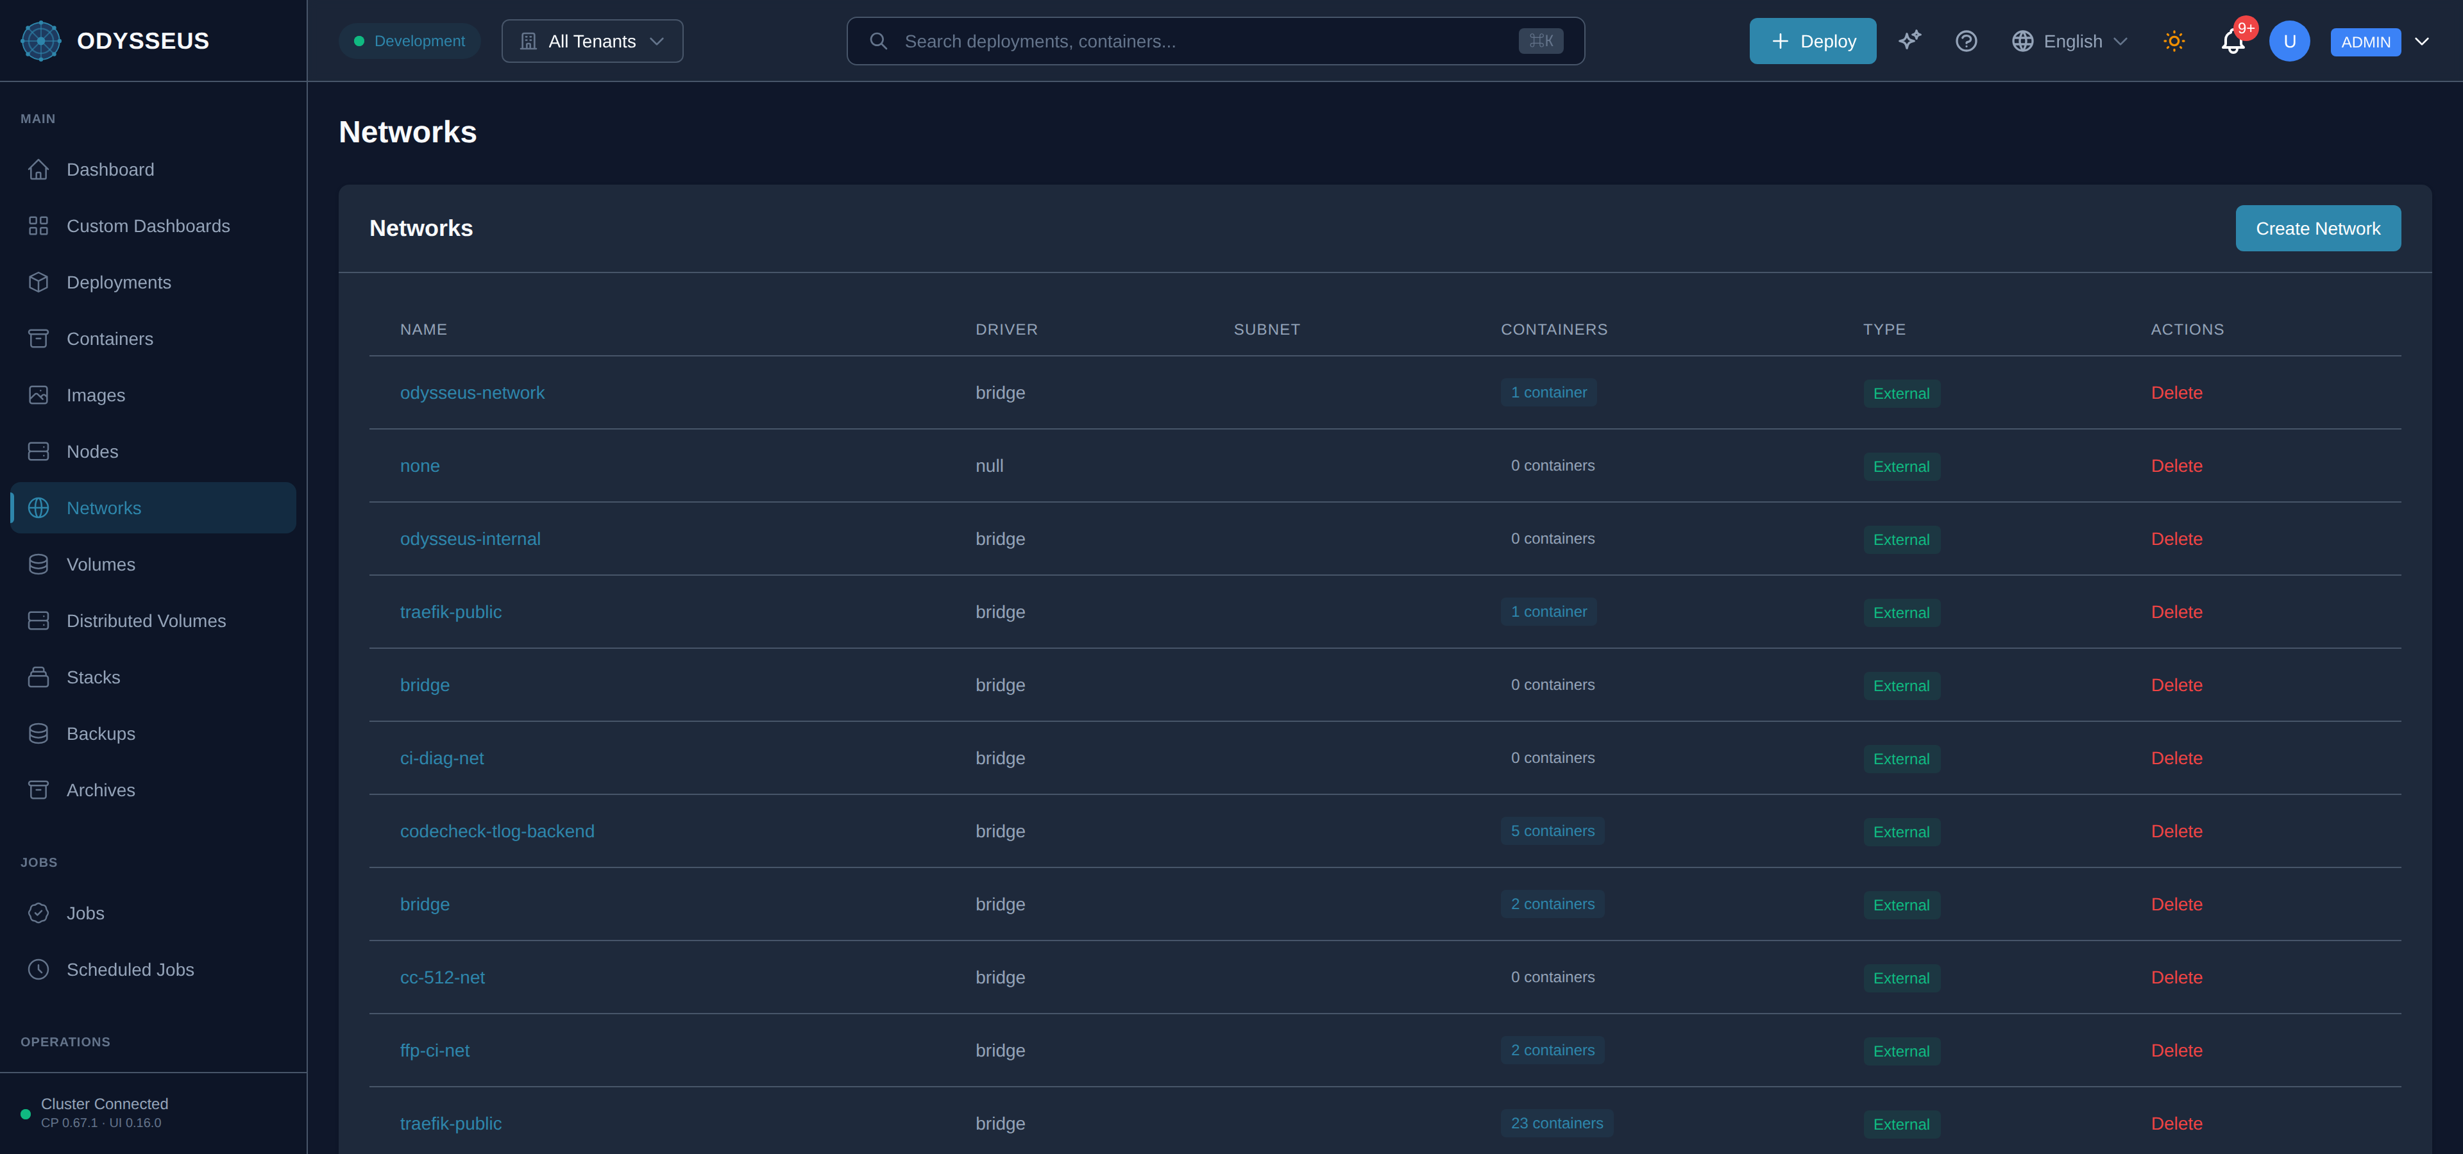Click the Development environment badge
Image resolution: width=2463 pixels, height=1154 pixels.
coord(409,41)
